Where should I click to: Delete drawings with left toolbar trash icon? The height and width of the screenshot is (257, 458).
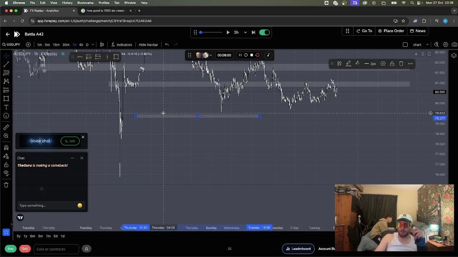pyautogui.click(x=6, y=185)
